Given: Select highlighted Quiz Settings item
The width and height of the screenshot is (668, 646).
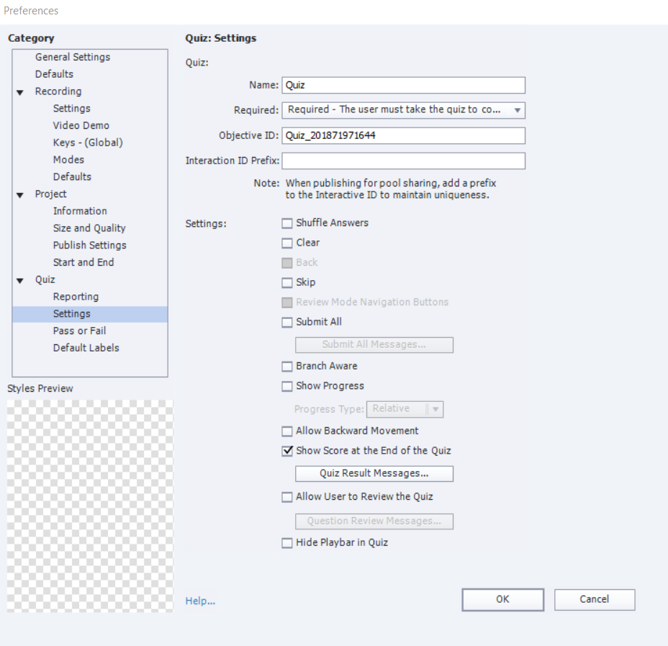Looking at the screenshot, I should point(90,314).
